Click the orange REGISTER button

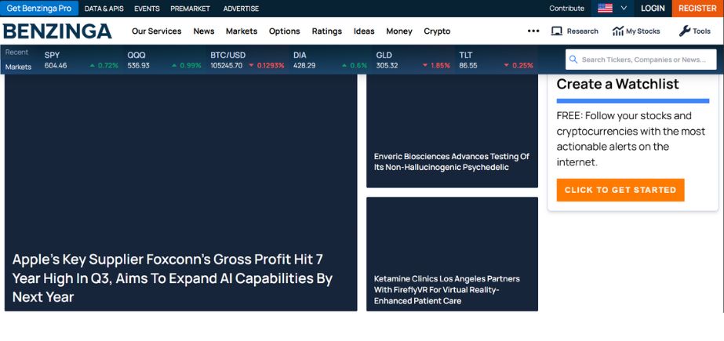tap(697, 9)
